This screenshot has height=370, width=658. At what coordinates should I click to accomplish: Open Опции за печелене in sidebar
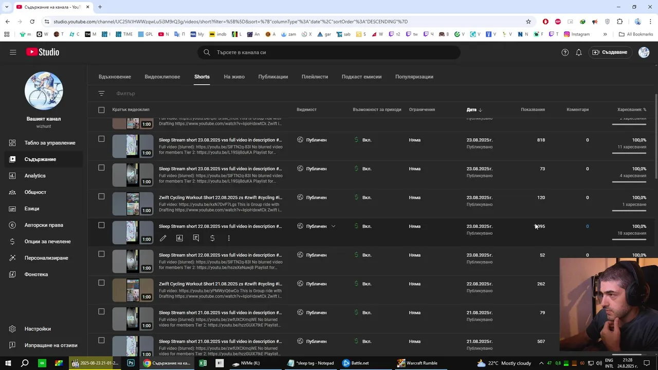pos(44,242)
